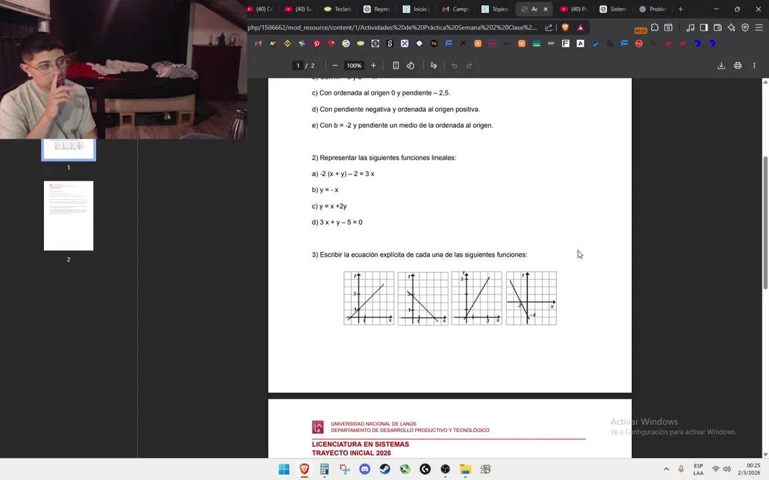Open Gmail bookmark in bookmarks bar
The image size is (769, 480).
click(x=258, y=44)
